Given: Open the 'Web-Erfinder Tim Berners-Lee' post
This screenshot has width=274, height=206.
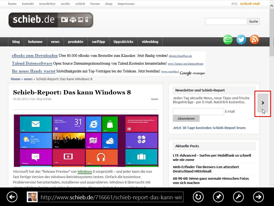Looking at the screenshot, I should 206,169.
